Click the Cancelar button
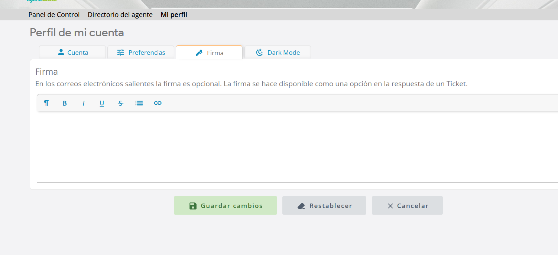 407,206
